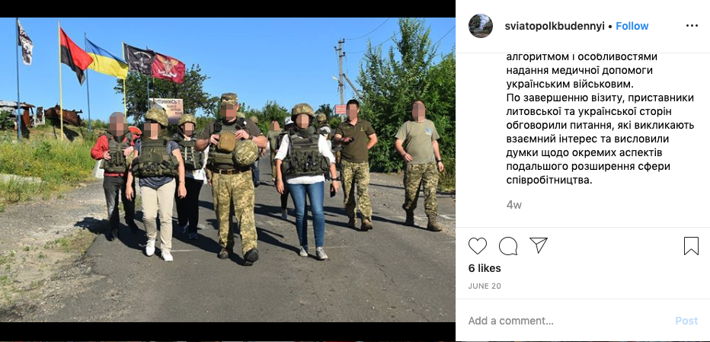Follow the sviatopolkbudennyi account

coord(632,26)
